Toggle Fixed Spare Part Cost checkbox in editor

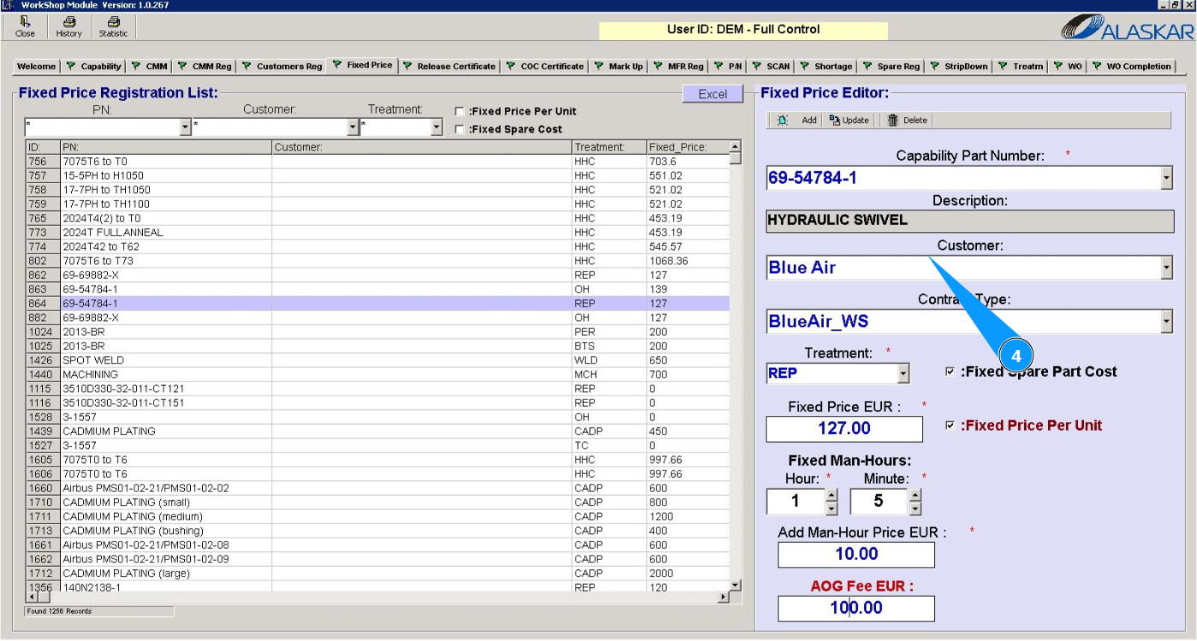point(950,371)
